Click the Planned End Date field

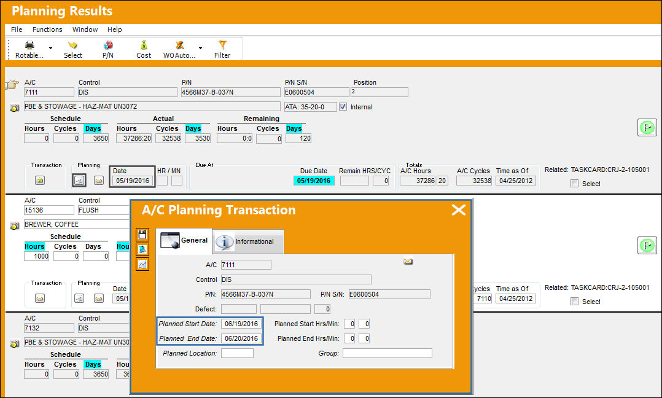click(x=241, y=338)
